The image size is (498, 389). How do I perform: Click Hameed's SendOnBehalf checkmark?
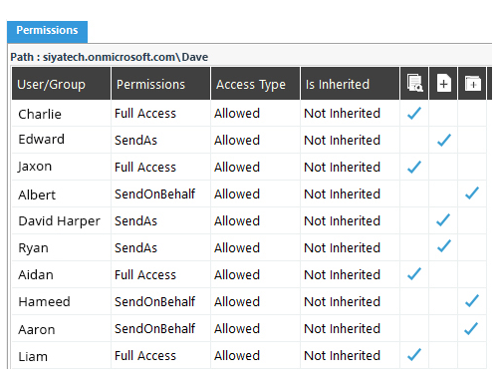(472, 301)
